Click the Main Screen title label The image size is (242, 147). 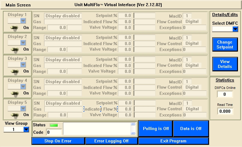pyautogui.click(x=18, y=5)
